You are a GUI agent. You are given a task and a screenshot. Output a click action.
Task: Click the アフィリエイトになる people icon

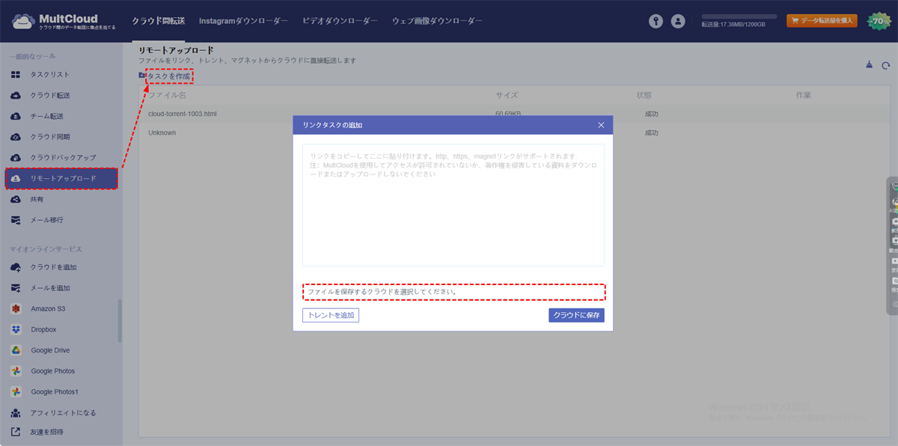click(x=15, y=413)
